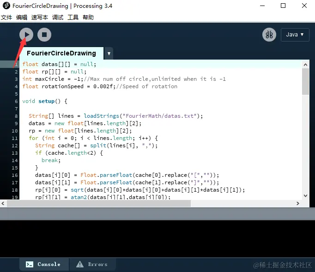Screen dimensions: 315x272
Task: Click the 'if (cache.length<2)' line
Action: click(x=69, y=153)
